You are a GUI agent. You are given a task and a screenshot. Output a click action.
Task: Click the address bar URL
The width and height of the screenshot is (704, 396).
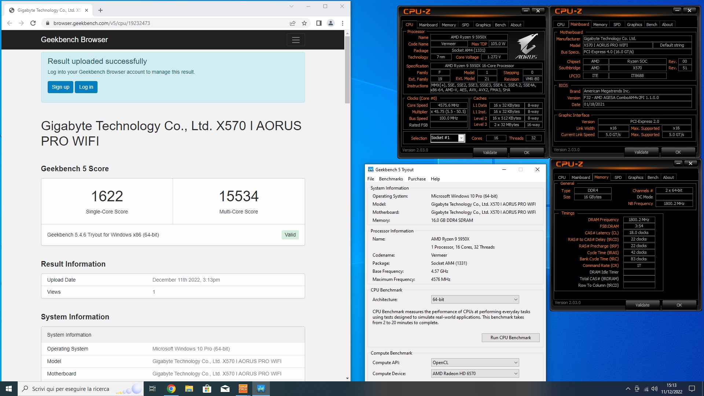tap(102, 23)
